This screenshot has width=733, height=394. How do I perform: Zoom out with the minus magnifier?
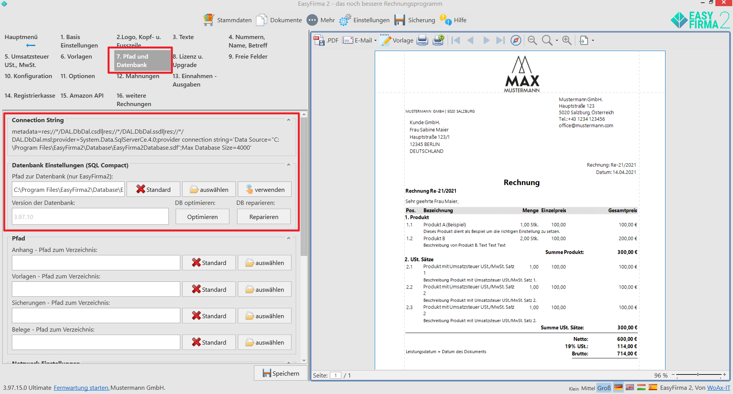pos(532,40)
